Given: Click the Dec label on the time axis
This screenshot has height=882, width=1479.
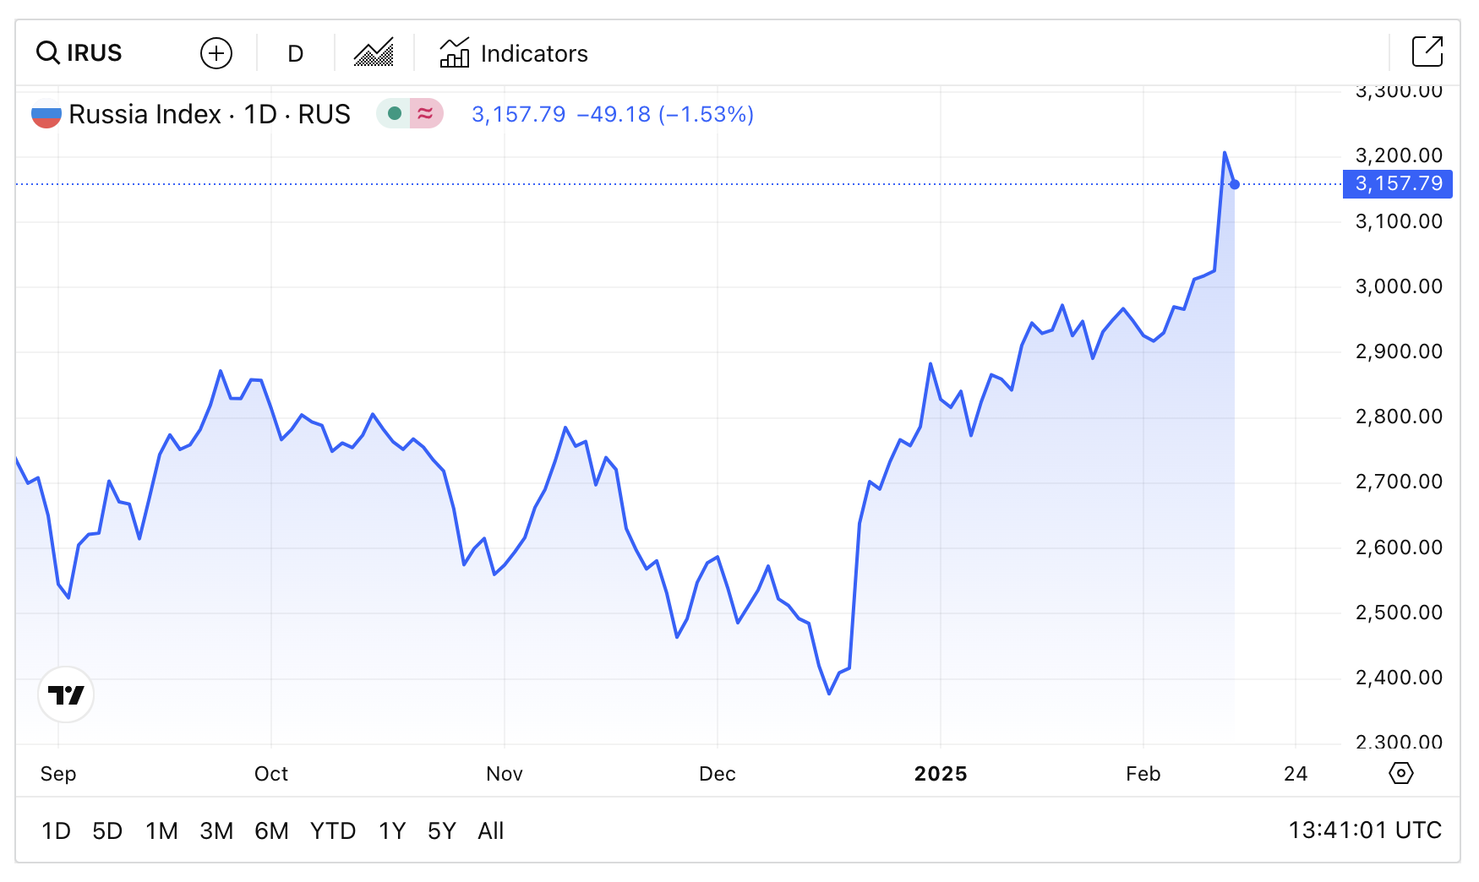Looking at the screenshot, I should click(718, 774).
